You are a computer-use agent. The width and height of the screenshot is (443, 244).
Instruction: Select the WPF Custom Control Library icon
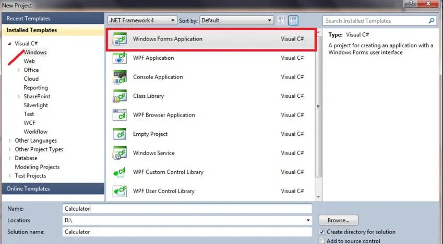click(119, 172)
